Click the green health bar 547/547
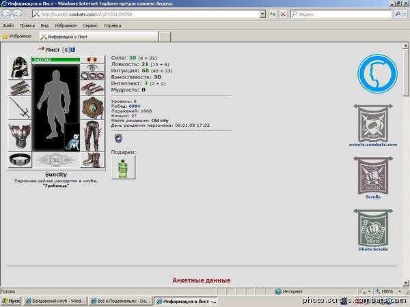 [56, 60]
